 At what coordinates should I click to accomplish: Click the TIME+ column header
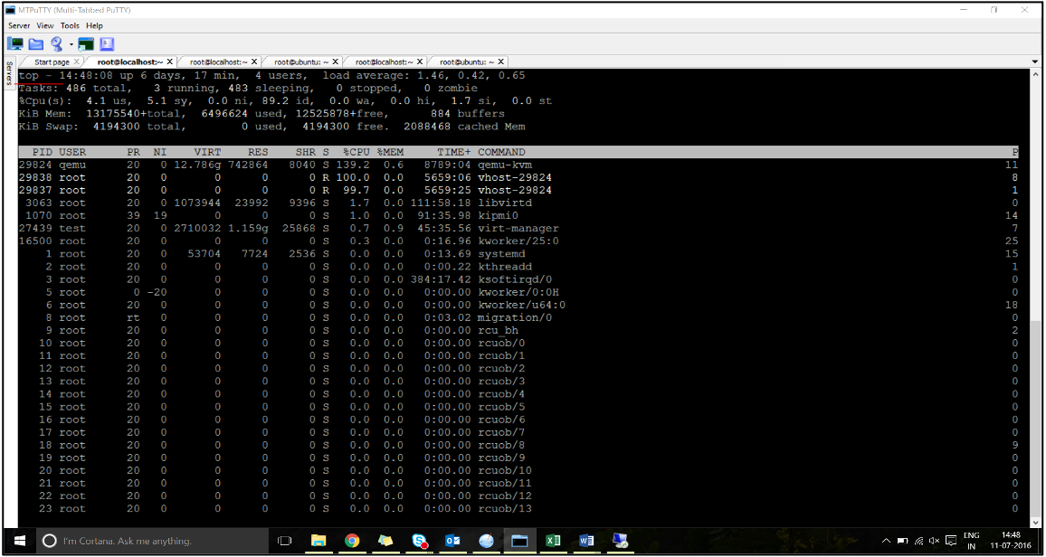tap(454, 152)
